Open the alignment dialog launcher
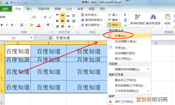 [77, 32]
